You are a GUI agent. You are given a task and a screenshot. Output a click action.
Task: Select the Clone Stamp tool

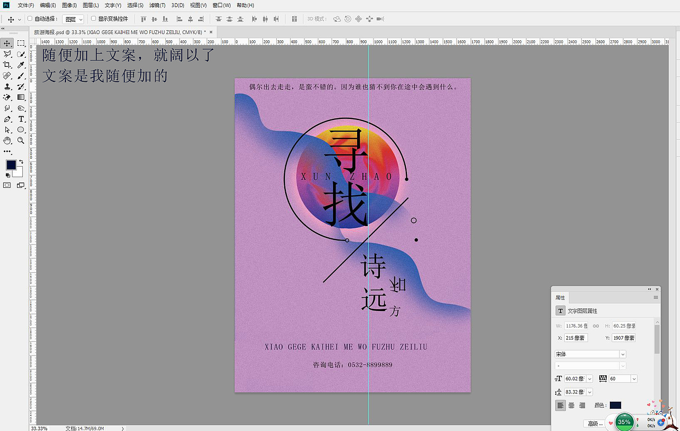6,86
